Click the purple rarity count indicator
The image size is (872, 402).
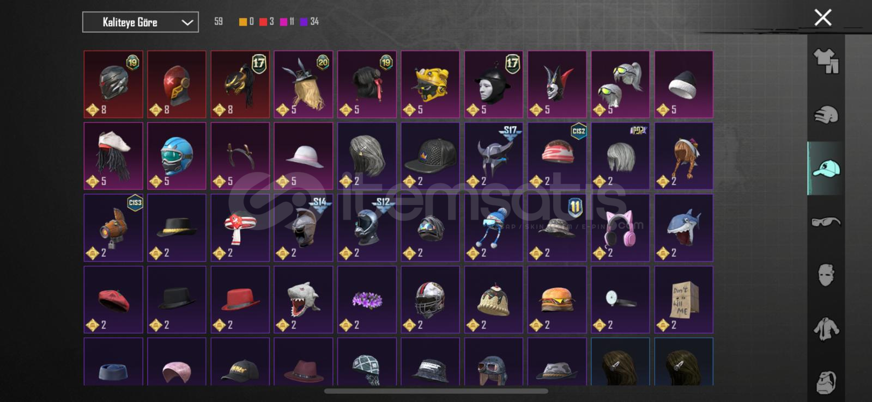point(310,22)
